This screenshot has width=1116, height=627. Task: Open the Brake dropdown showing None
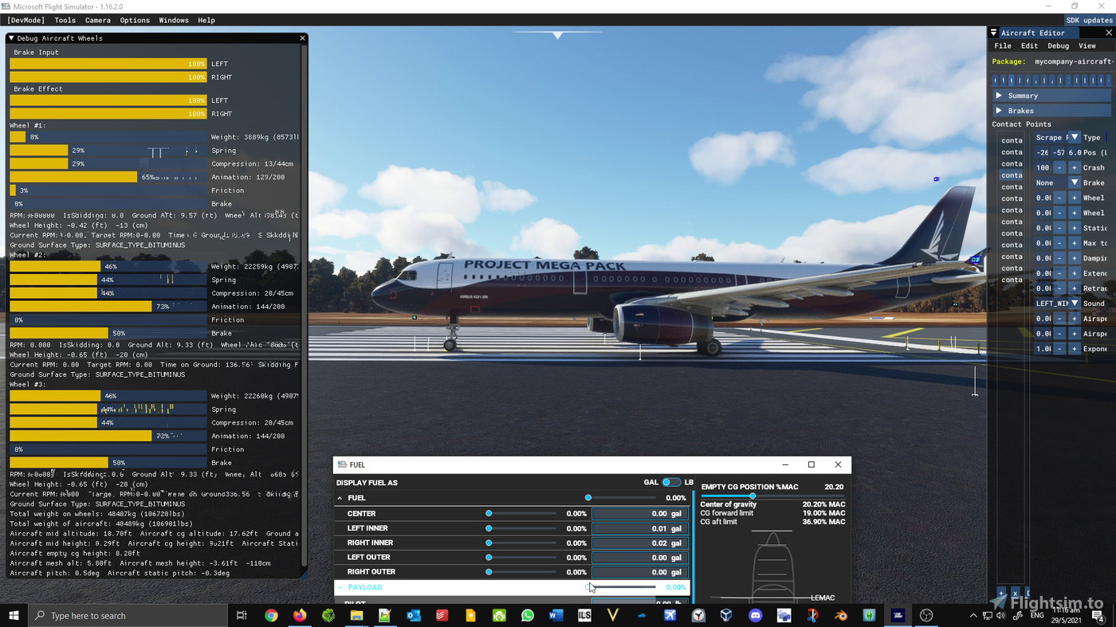[1074, 182]
